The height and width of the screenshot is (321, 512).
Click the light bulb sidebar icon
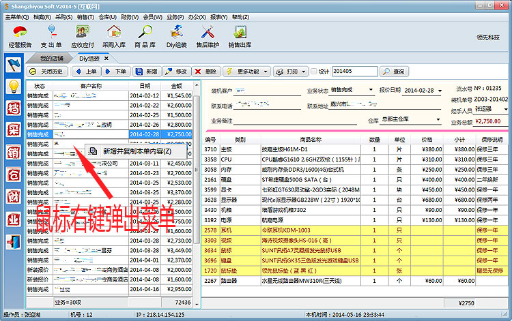coord(14,87)
